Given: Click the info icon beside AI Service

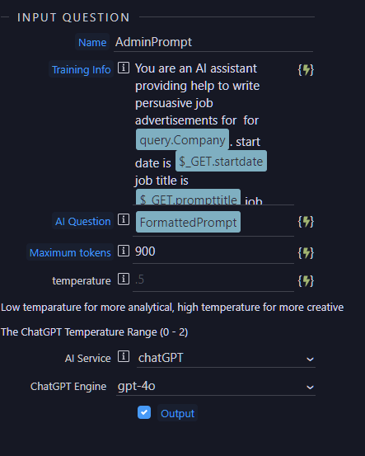Looking at the screenshot, I should coord(124,356).
